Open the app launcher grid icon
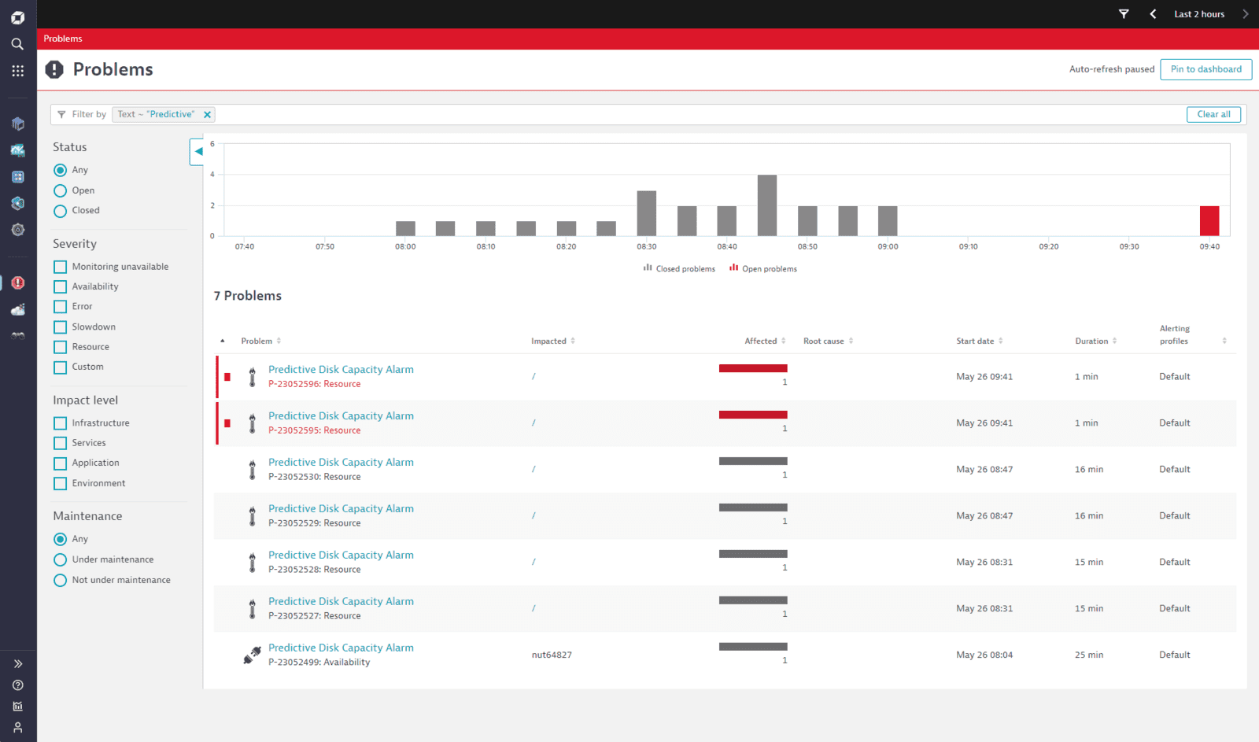This screenshot has width=1259, height=742. tap(17, 71)
